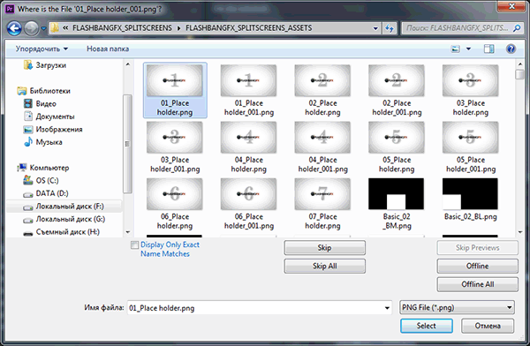
Task: Click file list scrollbar down arrow
Action: point(520,232)
